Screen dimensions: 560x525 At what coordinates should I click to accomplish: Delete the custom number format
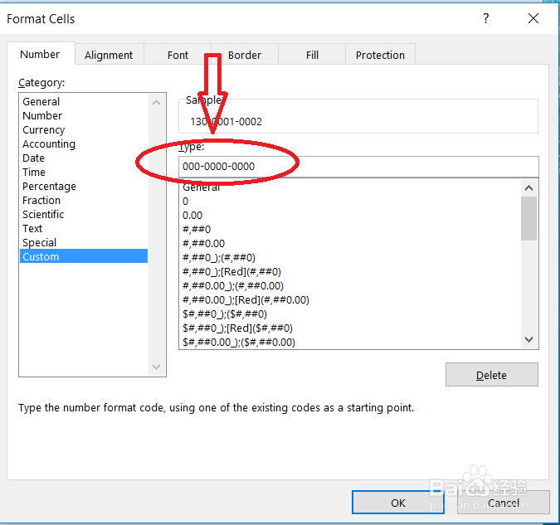click(491, 375)
